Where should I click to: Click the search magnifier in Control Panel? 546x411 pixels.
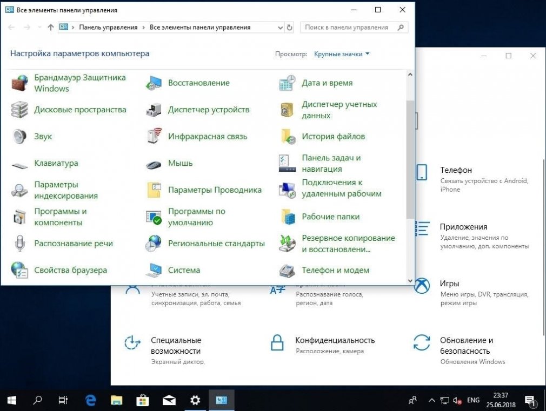pyautogui.click(x=401, y=27)
